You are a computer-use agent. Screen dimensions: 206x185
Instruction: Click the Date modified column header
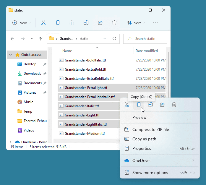click(147, 51)
